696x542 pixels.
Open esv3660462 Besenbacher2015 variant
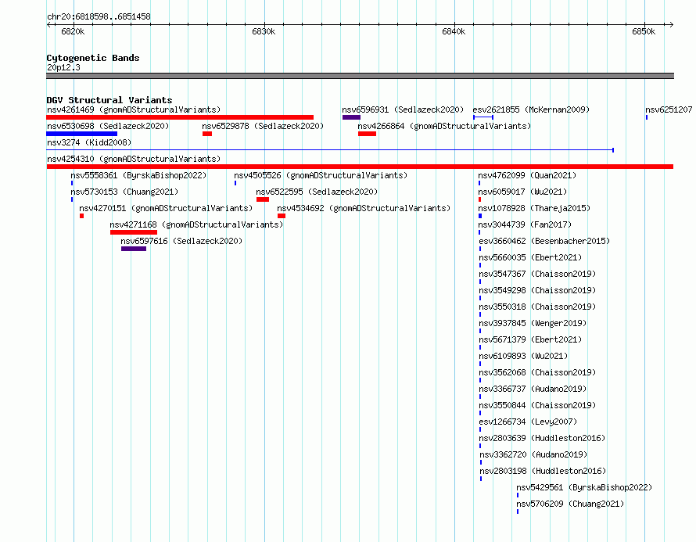544,241
